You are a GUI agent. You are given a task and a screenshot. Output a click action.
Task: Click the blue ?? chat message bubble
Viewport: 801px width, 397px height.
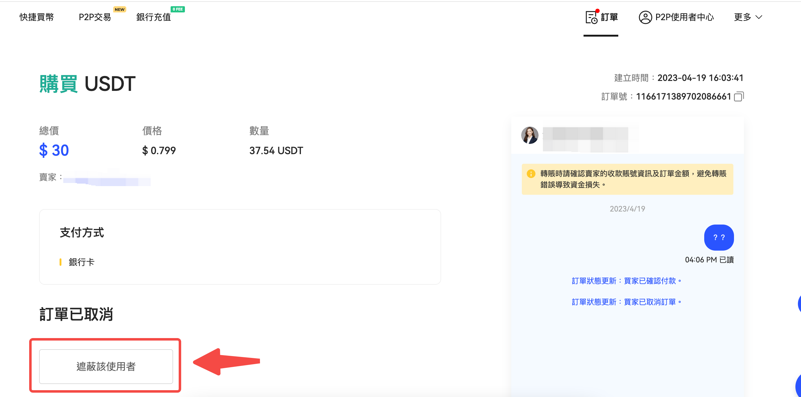pyautogui.click(x=718, y=238)
